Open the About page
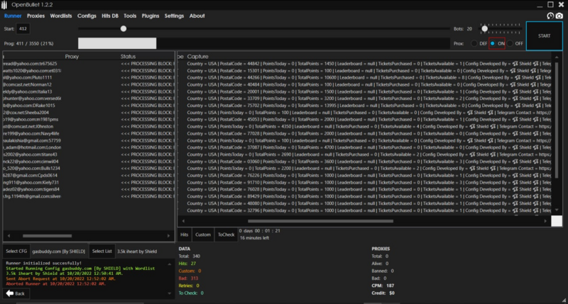 [x=197, y=16]
